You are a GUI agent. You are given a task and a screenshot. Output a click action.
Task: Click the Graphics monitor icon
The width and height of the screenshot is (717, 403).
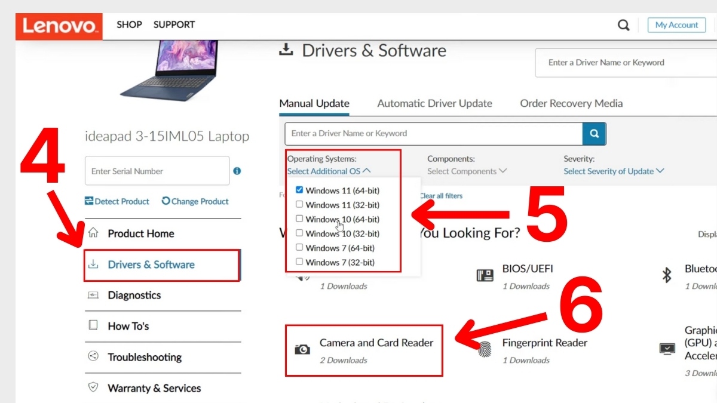tap(667, 349)
